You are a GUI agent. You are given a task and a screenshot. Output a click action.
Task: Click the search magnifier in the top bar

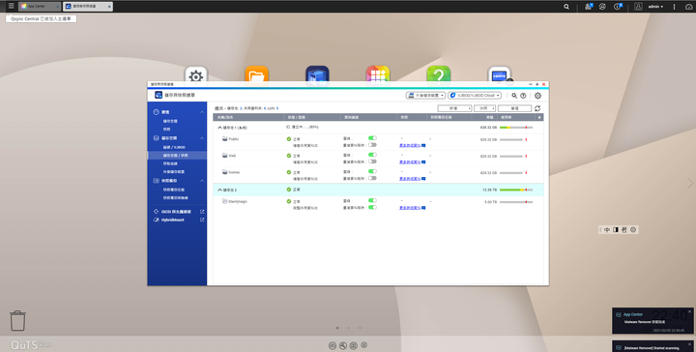(x=566, y=7)
